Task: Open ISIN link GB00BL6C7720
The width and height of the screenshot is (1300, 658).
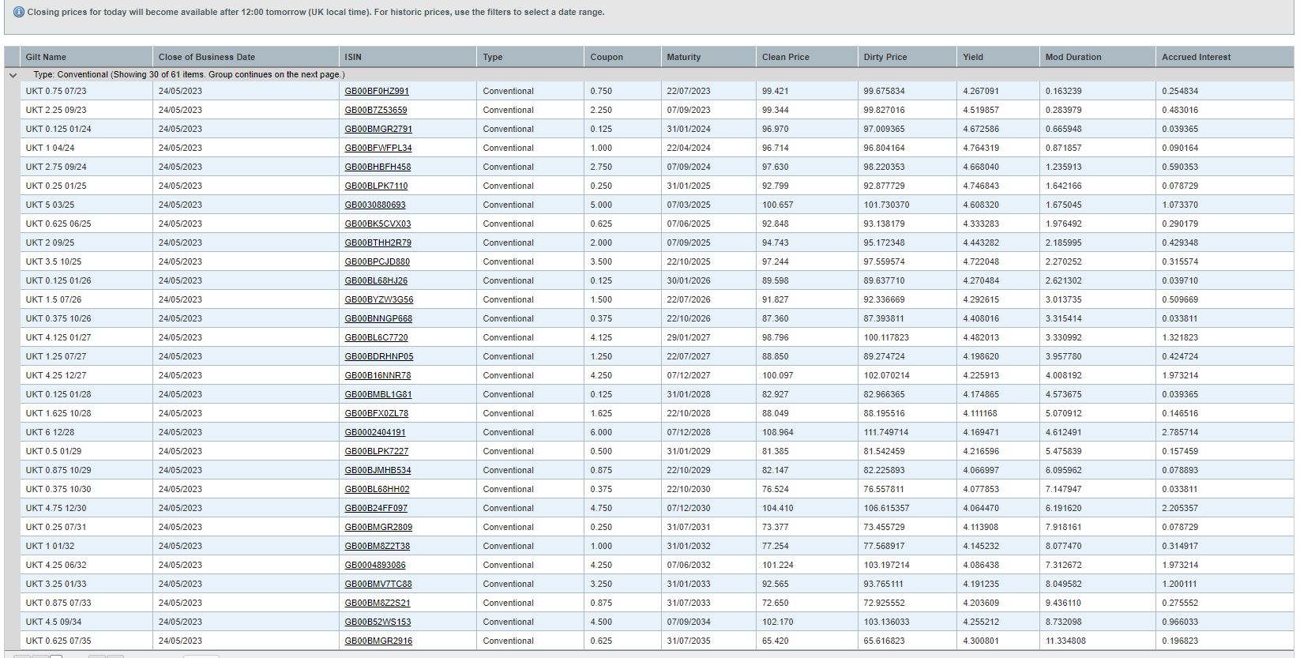Action: coord(376,337)
